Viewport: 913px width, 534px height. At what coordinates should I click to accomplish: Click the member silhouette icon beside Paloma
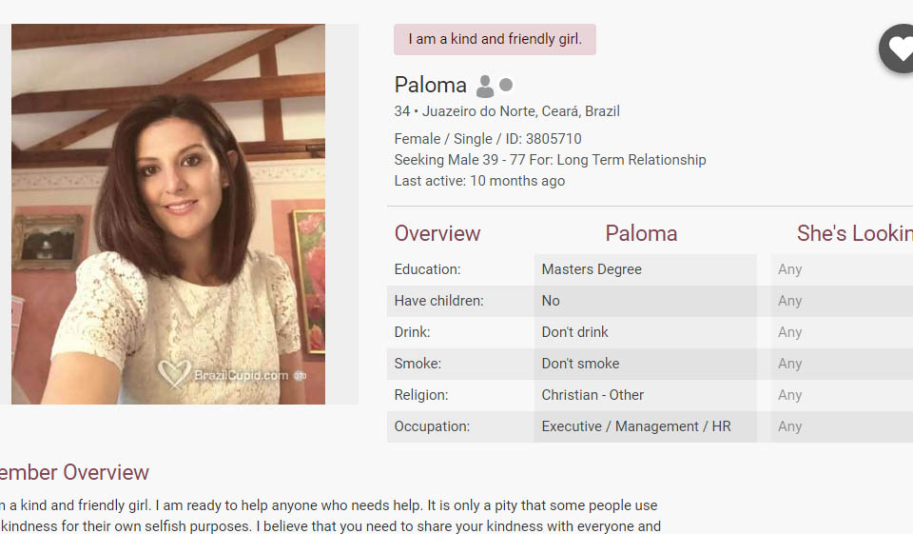pos(485,86)
